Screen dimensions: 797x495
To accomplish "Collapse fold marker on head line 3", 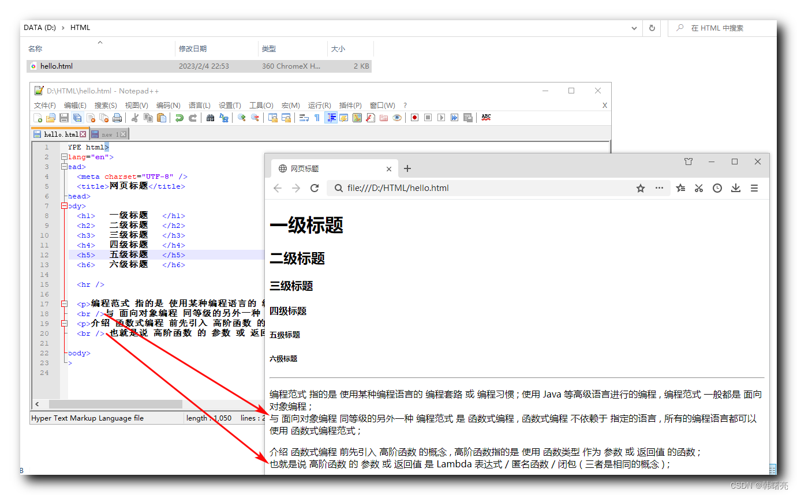I will [x=64, y=167].
